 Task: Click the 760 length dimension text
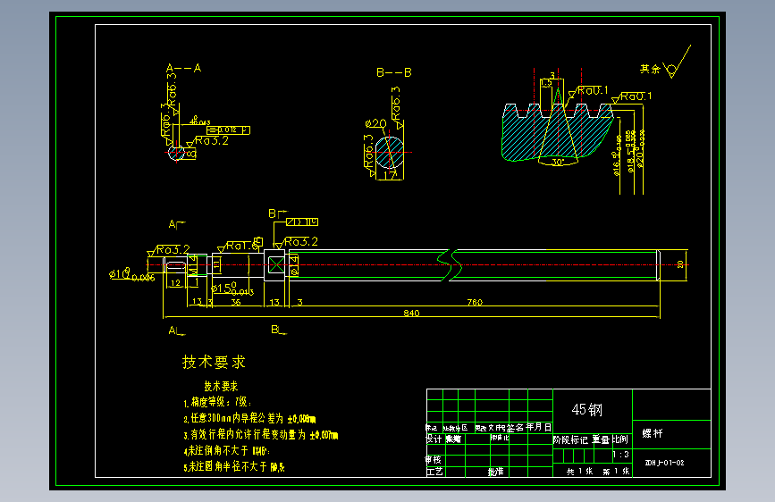[475, 302]
